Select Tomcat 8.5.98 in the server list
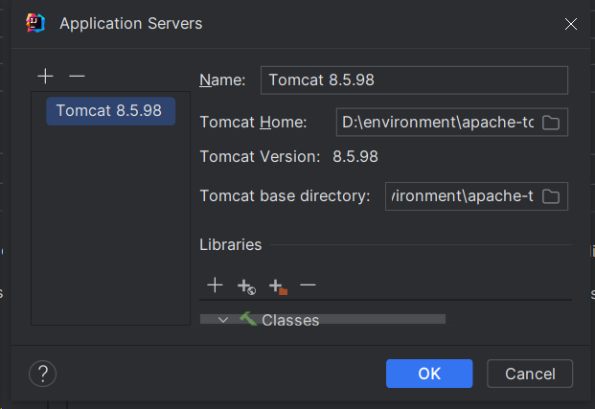Screen dimensions: 595x409 111,111
